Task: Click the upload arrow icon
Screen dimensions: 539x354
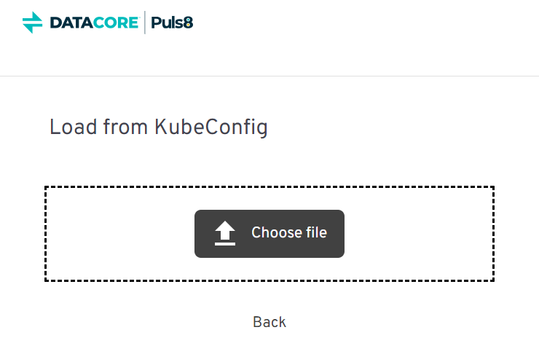Action: pos(225,233)
